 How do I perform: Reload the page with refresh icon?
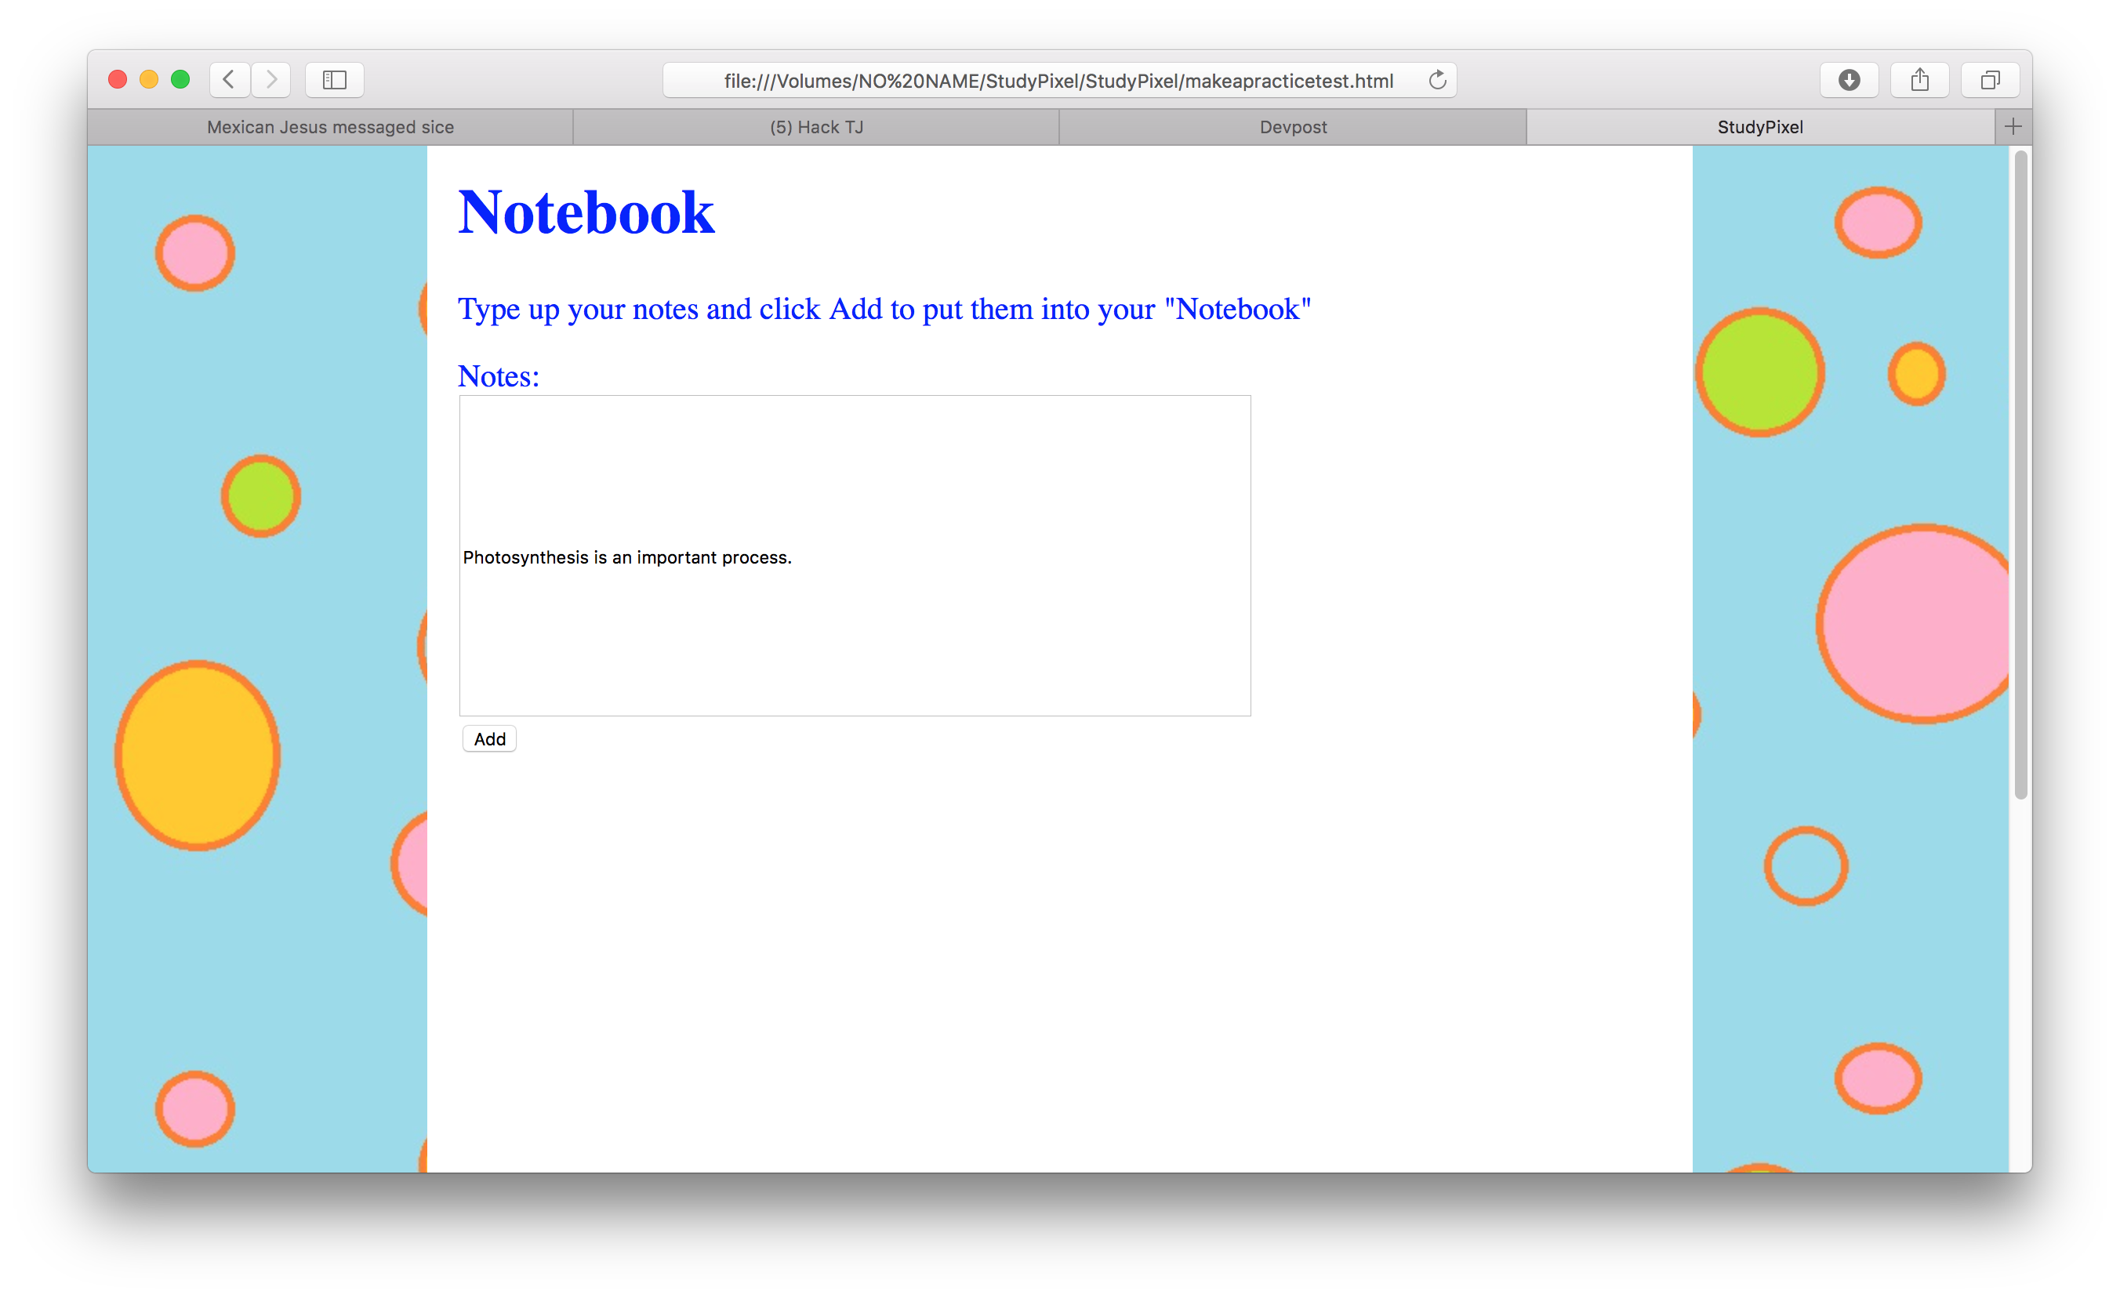[x=1437, y=80]
